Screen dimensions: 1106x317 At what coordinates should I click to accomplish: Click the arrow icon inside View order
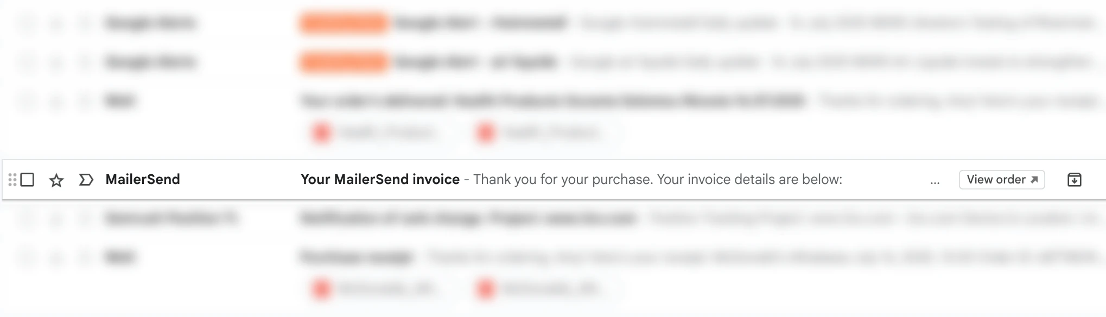[x=1034, y=180]
